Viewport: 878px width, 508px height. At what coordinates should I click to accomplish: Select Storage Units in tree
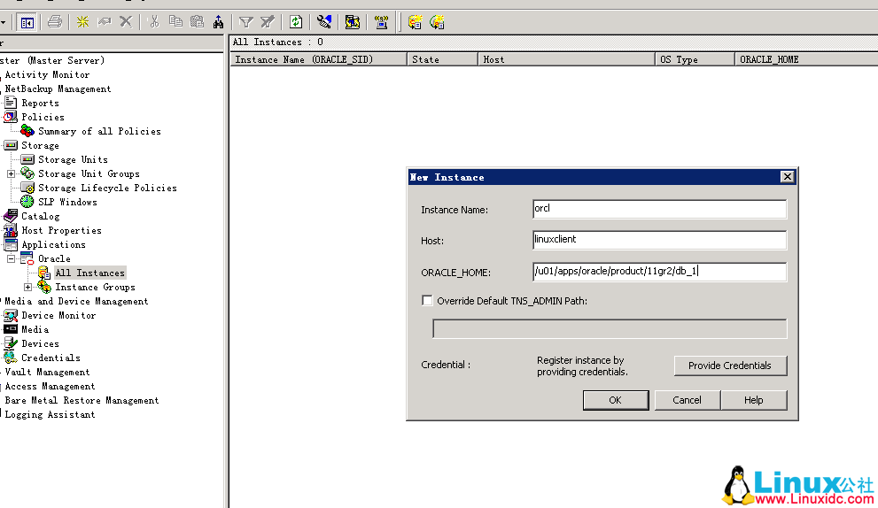click(73, 159)
